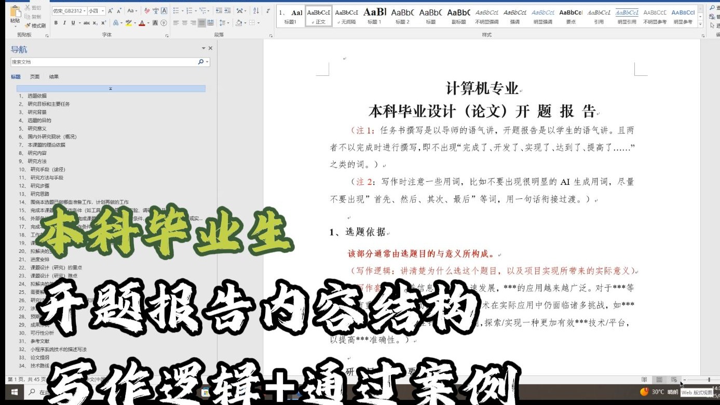This screenshot has width=720, height=405.
Task: Apply distributed alignment to the paragraph
Action: coord(211,23)
